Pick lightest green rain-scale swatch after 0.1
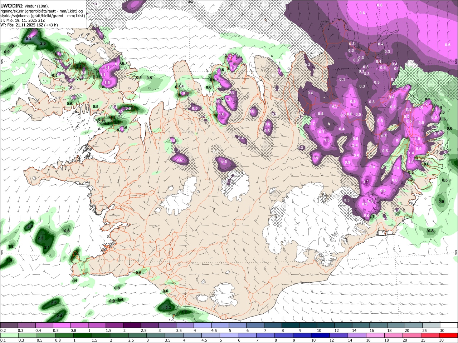The width and height of the screenshot is (458, 343). point(9,335)
